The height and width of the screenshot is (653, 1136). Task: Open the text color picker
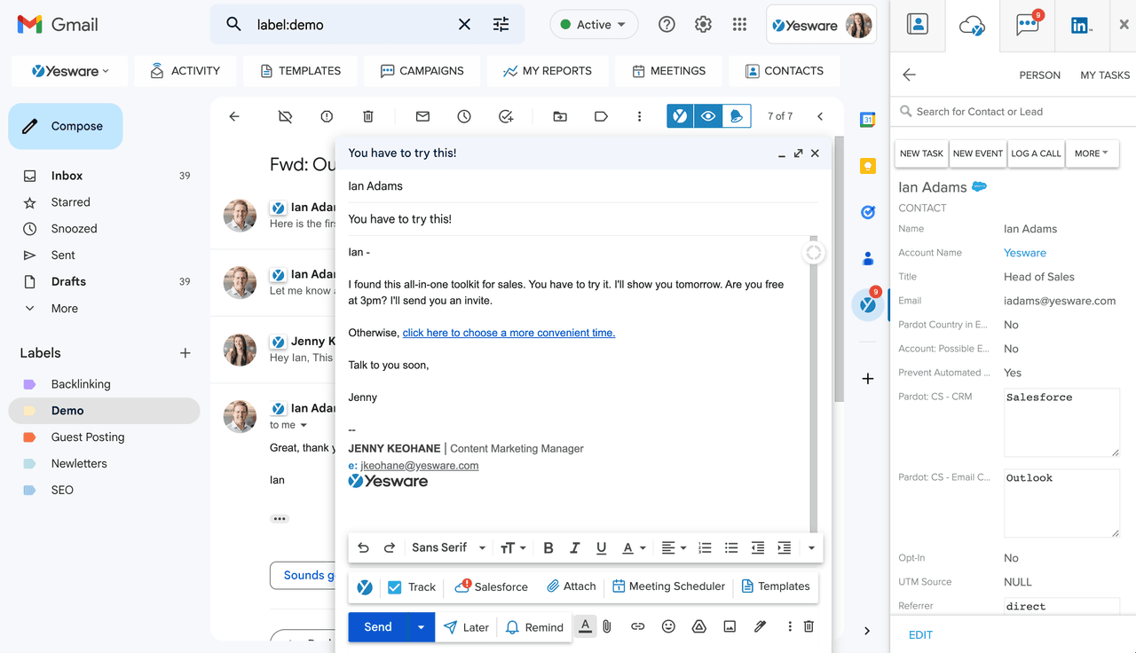pyautogui.click(x=633, y=548)
